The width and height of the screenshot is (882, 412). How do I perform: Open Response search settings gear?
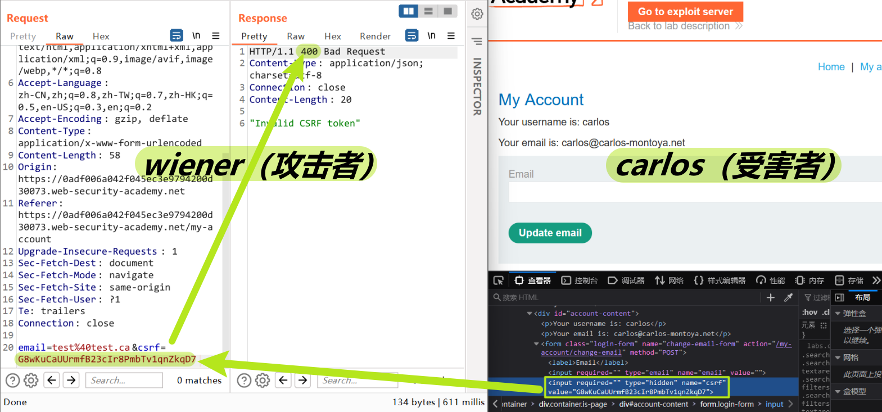tap(263, 381)
